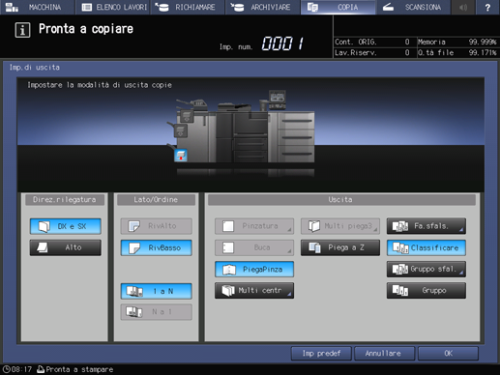
Task: Open Pinzatura stapling options
Action: click(x=254, y=226)
